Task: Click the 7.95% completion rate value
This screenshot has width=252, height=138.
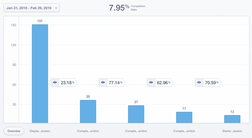Action: [x=119, y=8]
